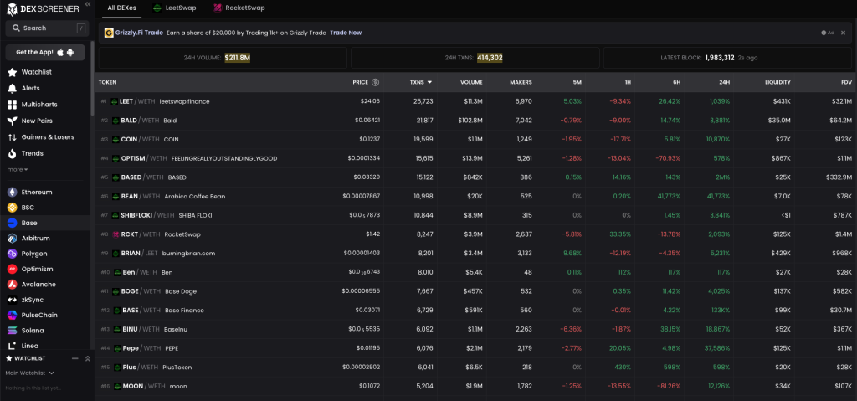Sort by the FDV column header

click(845, 82)
